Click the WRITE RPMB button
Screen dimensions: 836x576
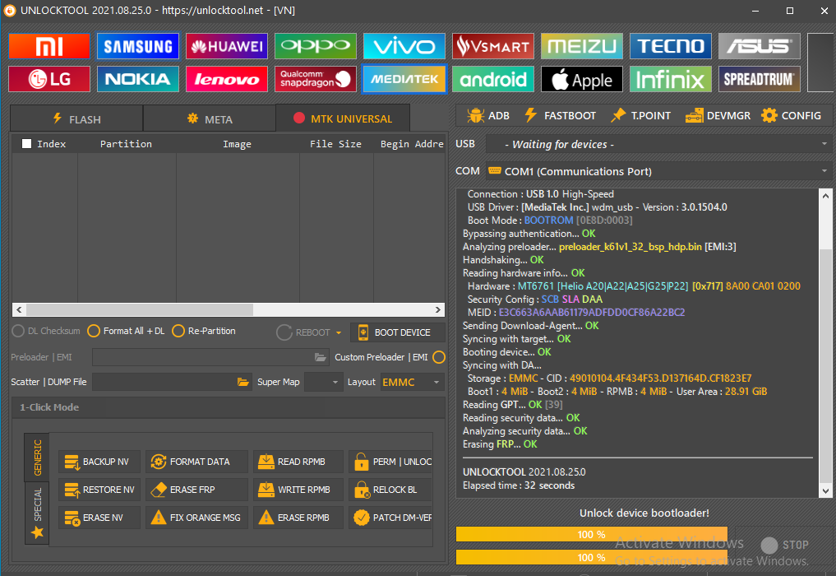[x=298, y=490]
